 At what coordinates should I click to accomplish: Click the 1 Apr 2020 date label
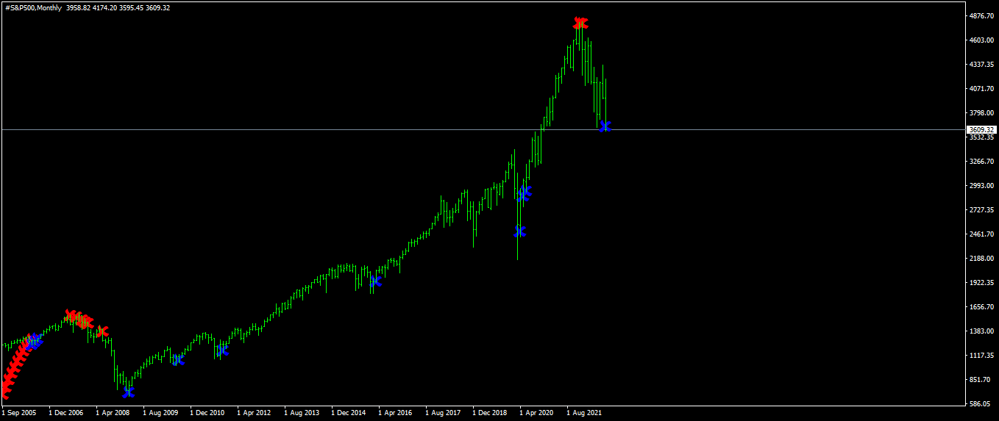point(536,413)
